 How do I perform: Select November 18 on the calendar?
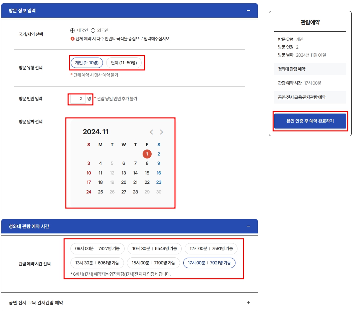(101, 182)
